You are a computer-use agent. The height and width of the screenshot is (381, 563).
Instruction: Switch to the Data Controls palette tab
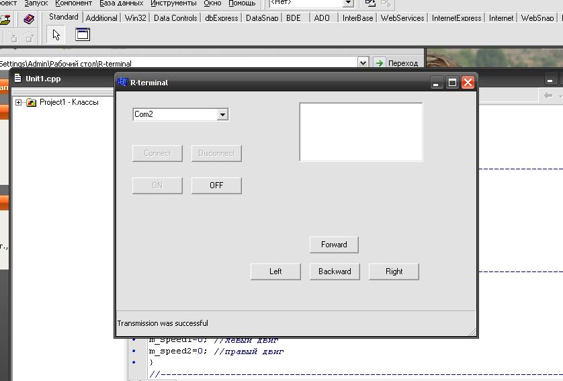175,18
